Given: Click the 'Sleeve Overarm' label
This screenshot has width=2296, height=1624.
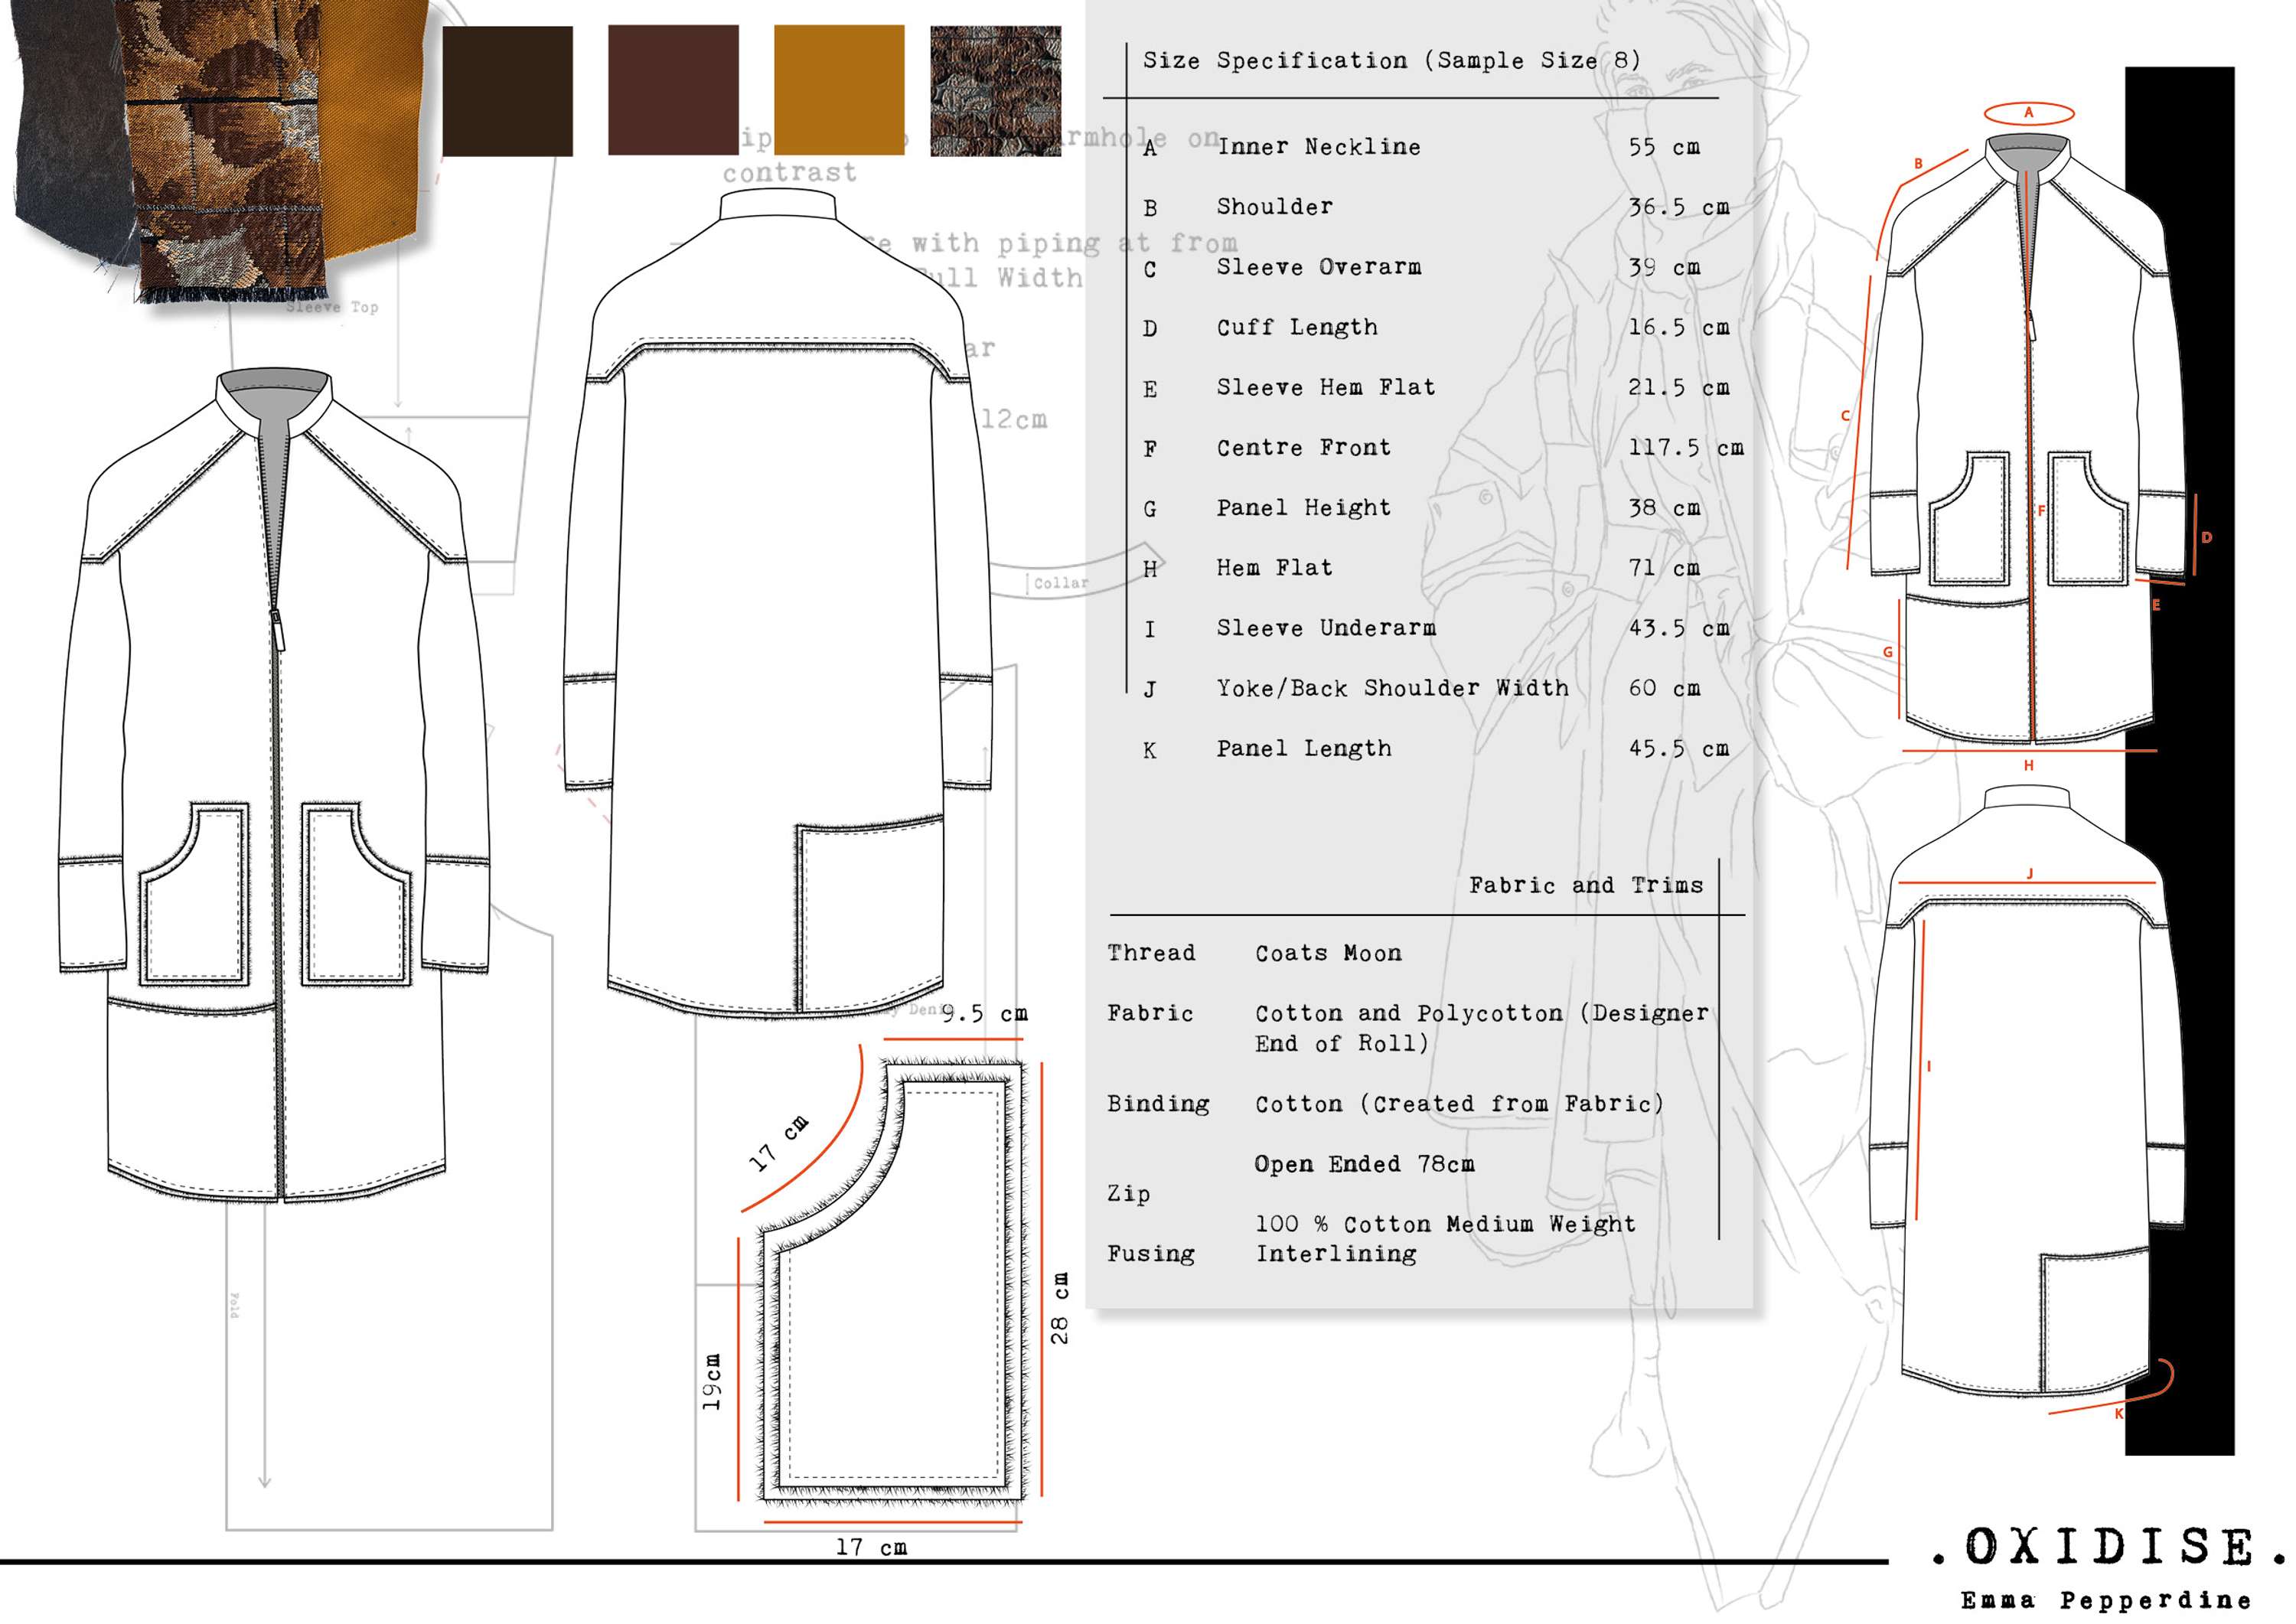Looking at the screenshot, I should click(x=1318, y=267).
